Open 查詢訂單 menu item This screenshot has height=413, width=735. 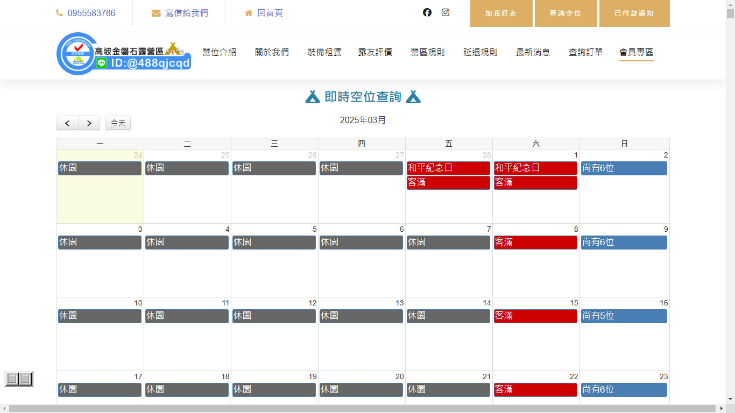[x=586, y=52]
